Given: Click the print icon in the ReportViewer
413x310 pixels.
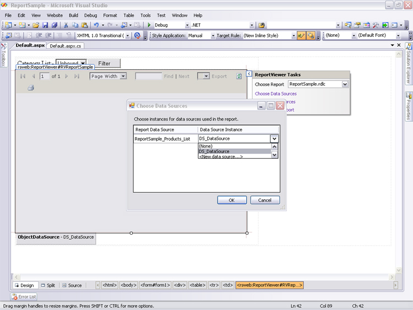Looking at the screenshot, I should (x=31, y=88).
